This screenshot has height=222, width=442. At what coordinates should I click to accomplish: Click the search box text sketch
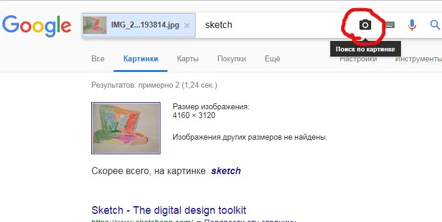coord(219,25)
